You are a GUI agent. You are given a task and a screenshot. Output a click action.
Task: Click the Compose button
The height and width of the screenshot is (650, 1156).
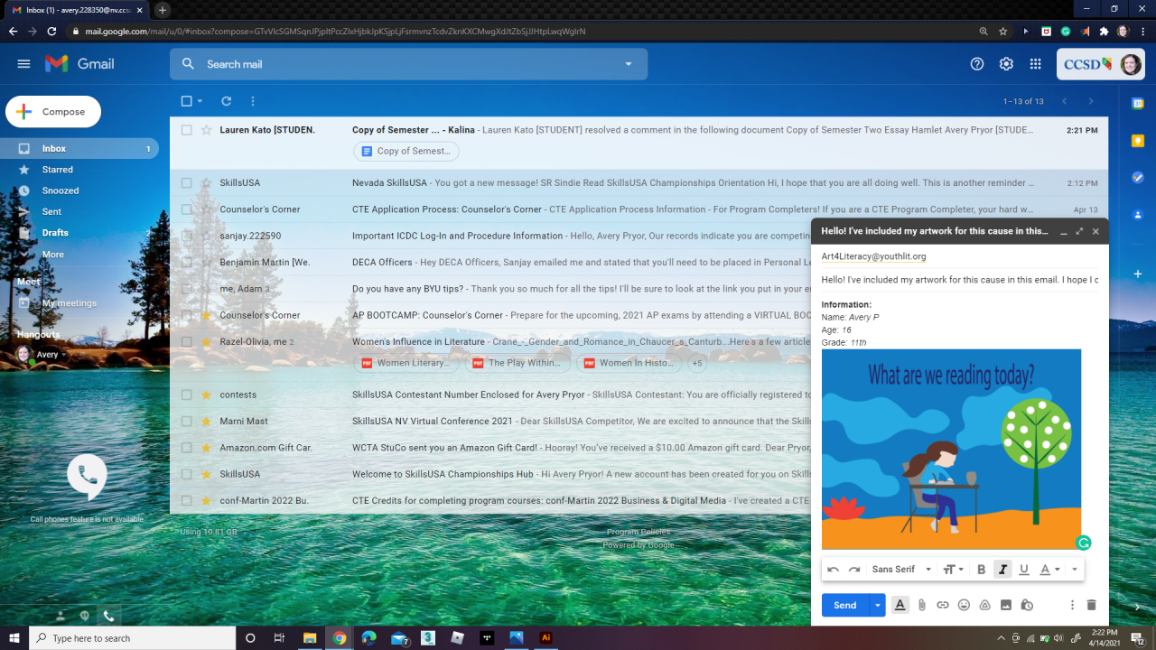53,112
